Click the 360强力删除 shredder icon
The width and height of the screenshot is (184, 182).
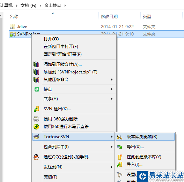[x=36, y=119]
